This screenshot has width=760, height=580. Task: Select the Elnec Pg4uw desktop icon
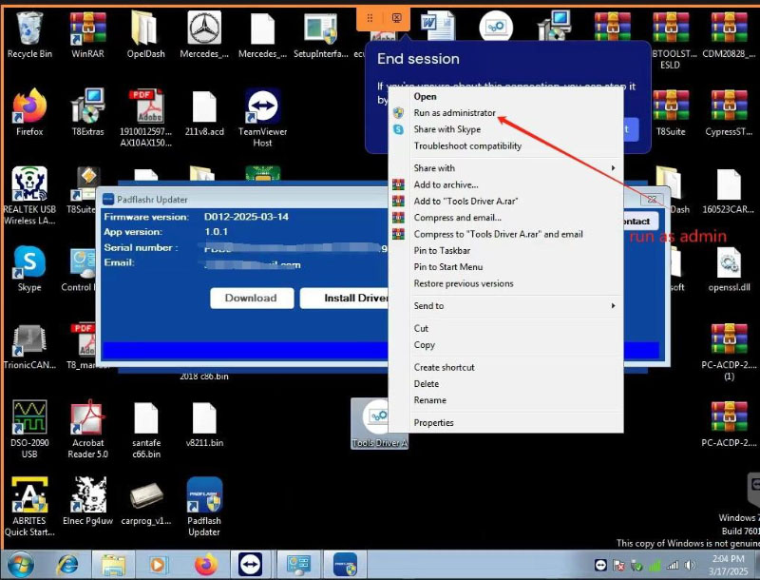[x=87, y=496]
